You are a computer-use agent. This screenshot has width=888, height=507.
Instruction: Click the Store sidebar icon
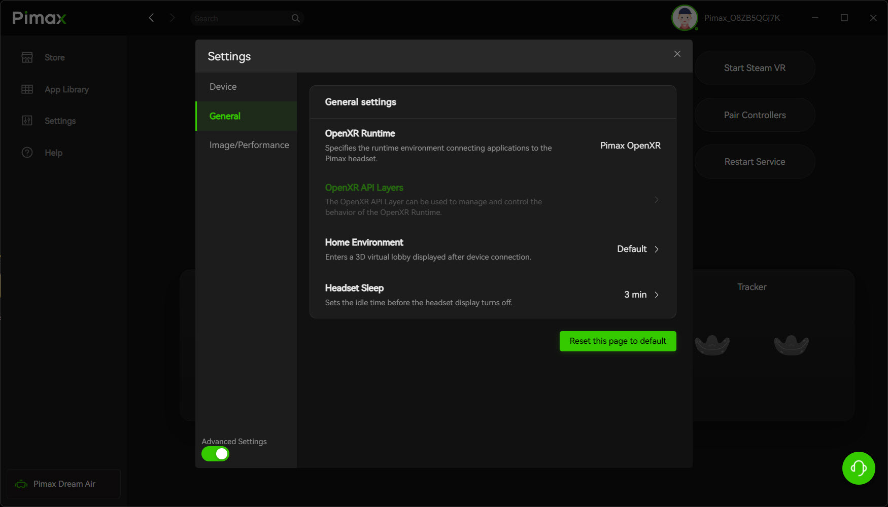tap(27, 57)
